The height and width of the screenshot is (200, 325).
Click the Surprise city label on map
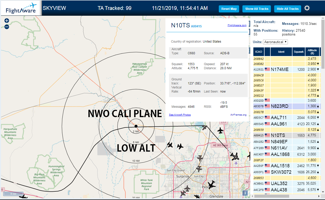[x=183, y=176]
